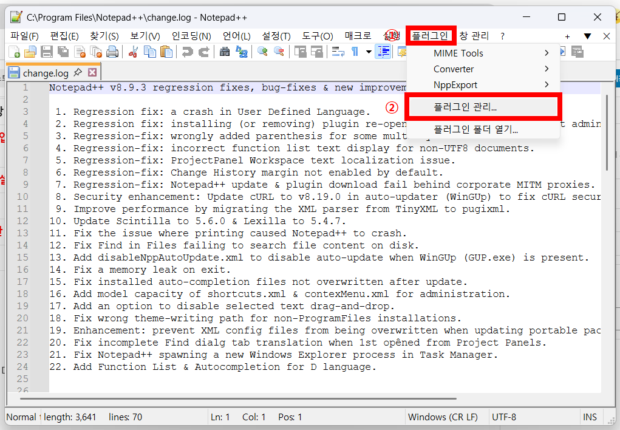Open dropdown arrow beside the pilcrow icon
This screenshot has width=620, height=430.
pos(369,52)
